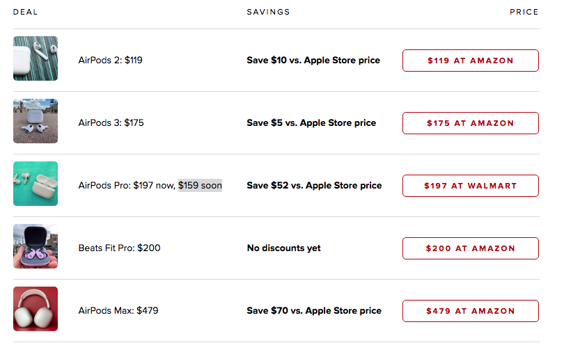Open the $197 at Walmart deal
The width and height of the screenshot is (564, 352).
(x=470, y=186)
